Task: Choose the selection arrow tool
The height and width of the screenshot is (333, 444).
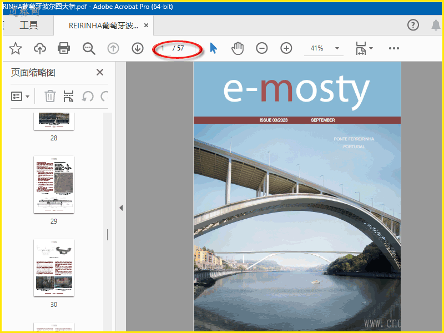Action: pos(214,48)
